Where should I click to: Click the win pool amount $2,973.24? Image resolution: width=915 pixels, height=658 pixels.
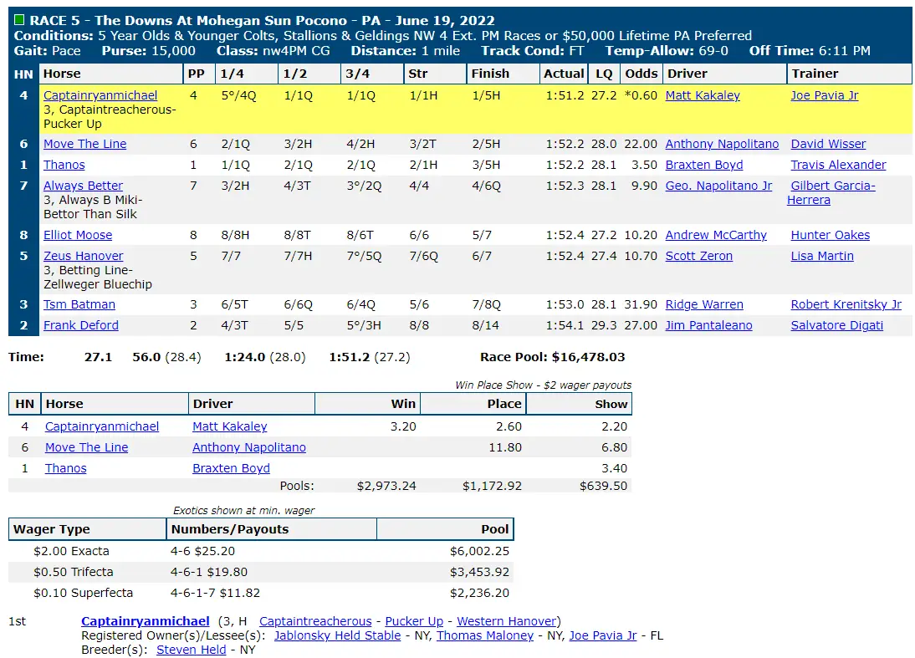[387, 485]
